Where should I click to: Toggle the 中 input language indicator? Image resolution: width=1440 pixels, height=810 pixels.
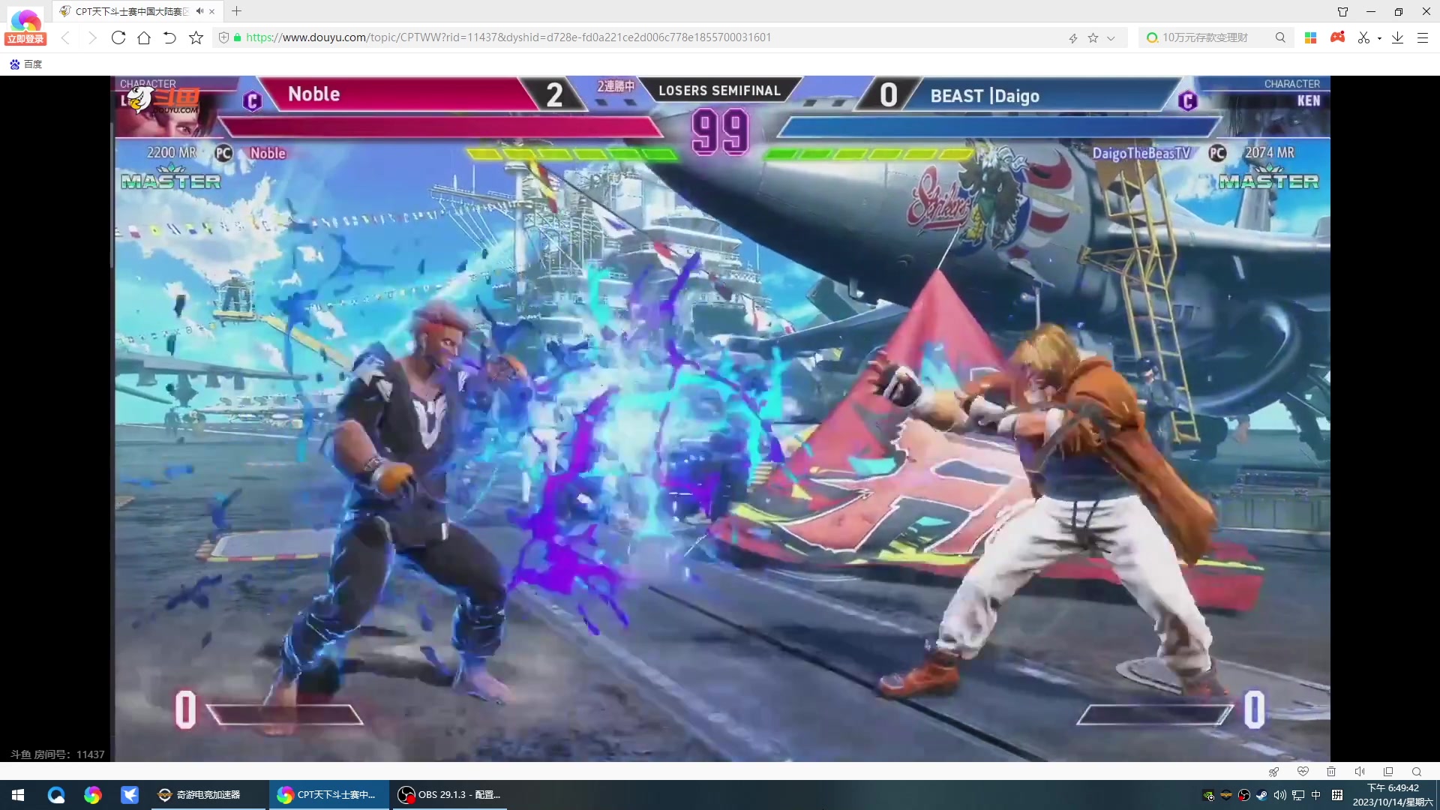1316,795
